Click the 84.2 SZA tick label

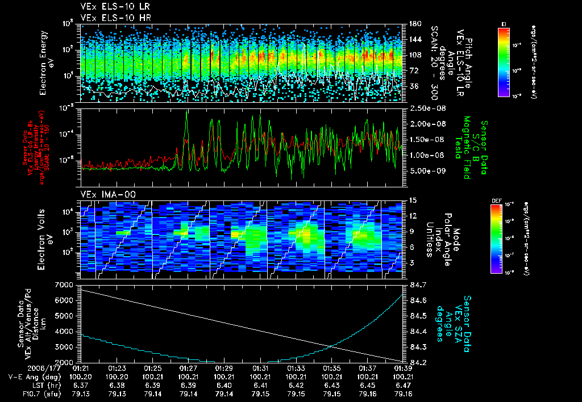click(x=418, y=362)
